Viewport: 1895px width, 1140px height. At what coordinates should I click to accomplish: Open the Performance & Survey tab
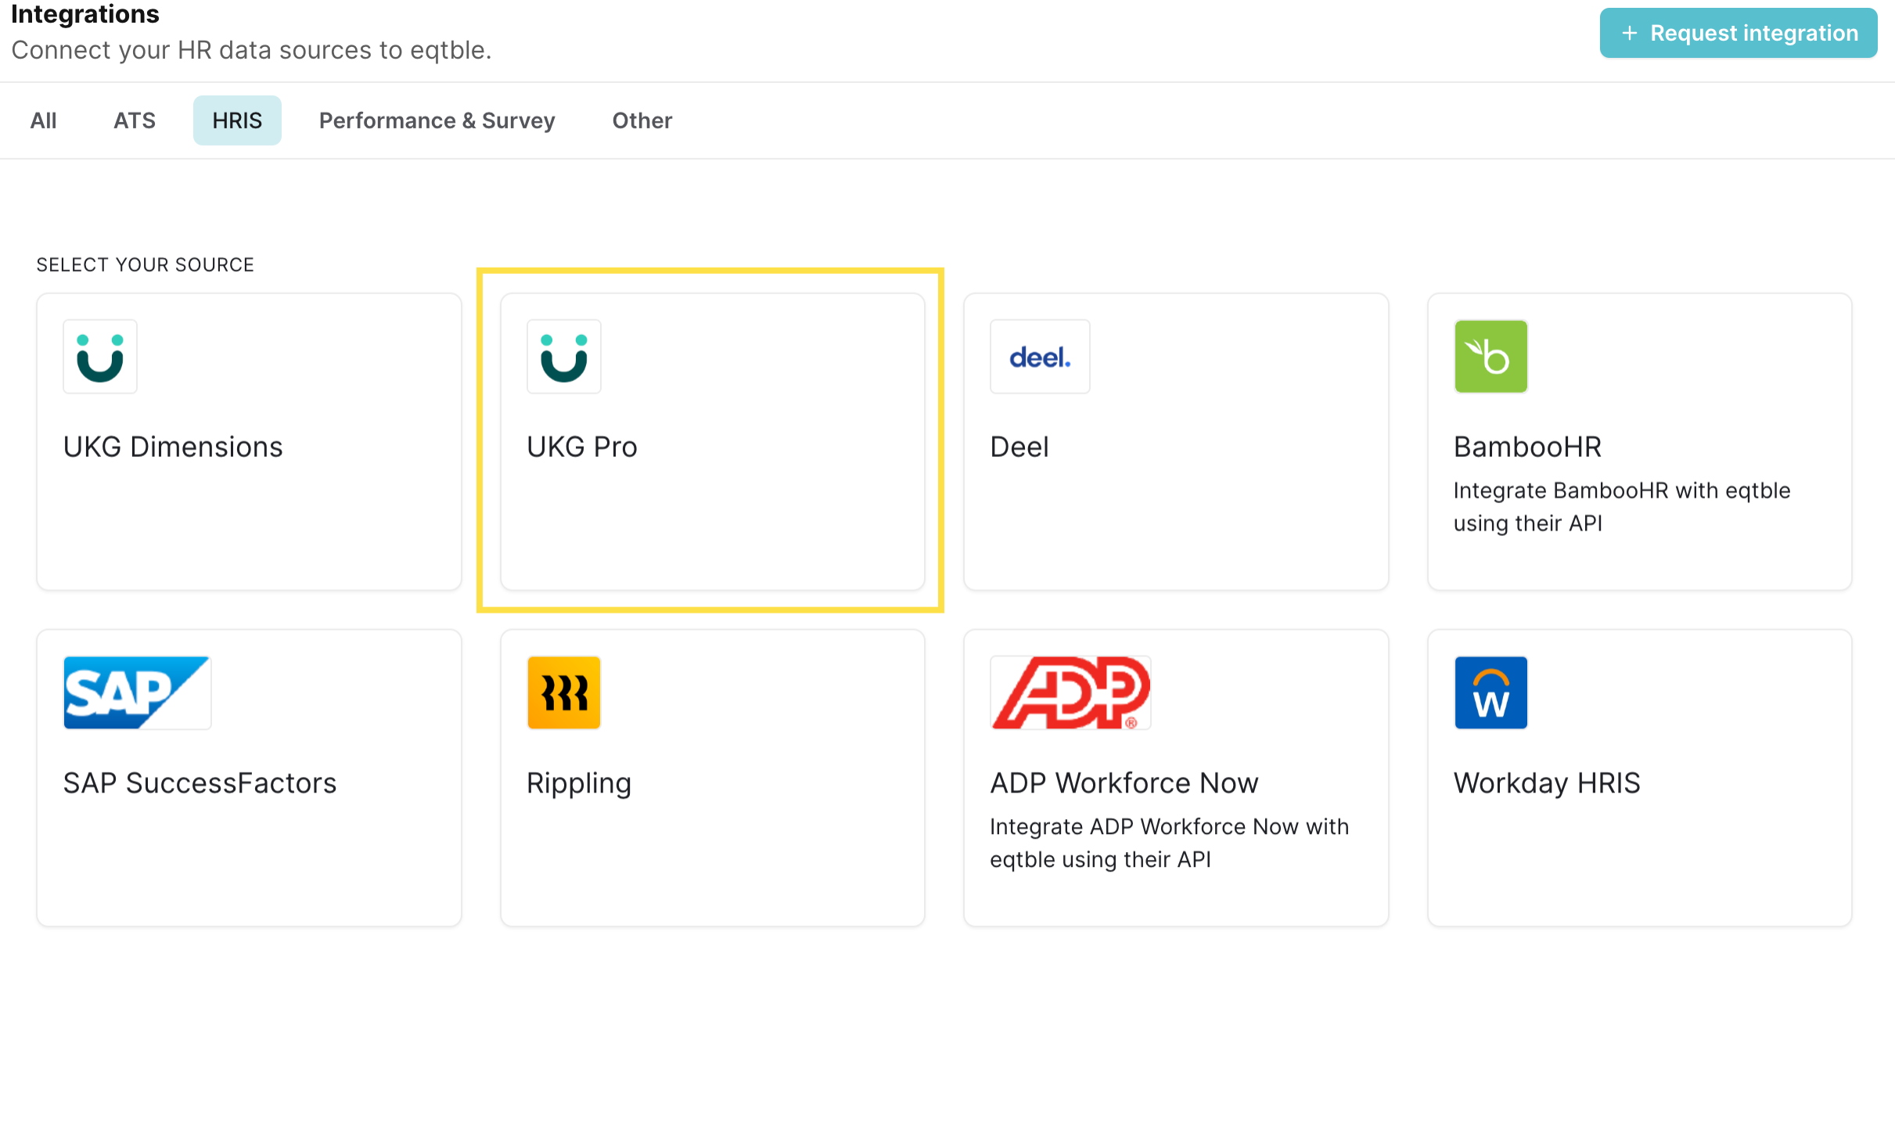[437, 120]
